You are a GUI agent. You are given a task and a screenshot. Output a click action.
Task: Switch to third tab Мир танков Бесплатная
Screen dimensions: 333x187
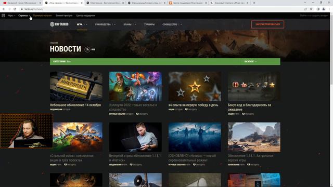[x=105, y=3]
